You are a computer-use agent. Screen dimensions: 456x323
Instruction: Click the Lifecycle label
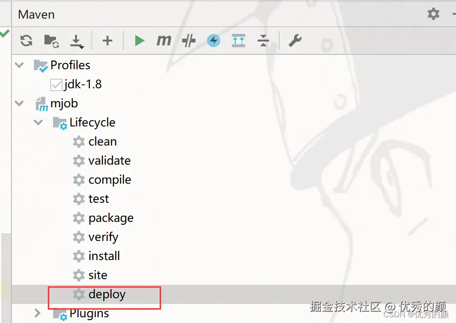coord(92,123)
